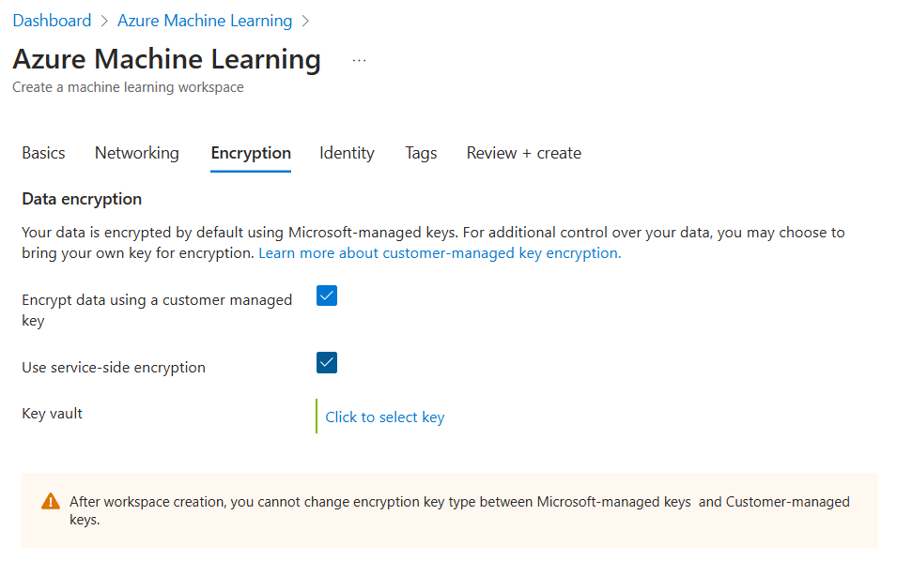The height and width of the screenshot is (561, 912).
Task: Select the Encryption tab
Action: coord(251,153)
